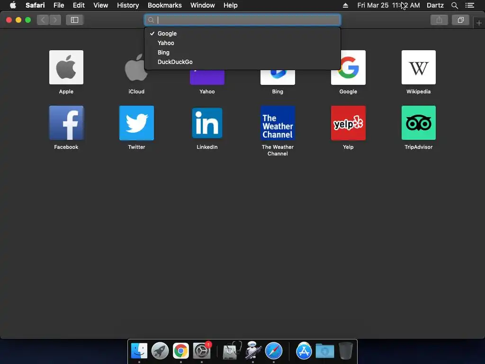Focus the address and search field
This screenshot has height=364, width=485.
[x=242, y=20]
